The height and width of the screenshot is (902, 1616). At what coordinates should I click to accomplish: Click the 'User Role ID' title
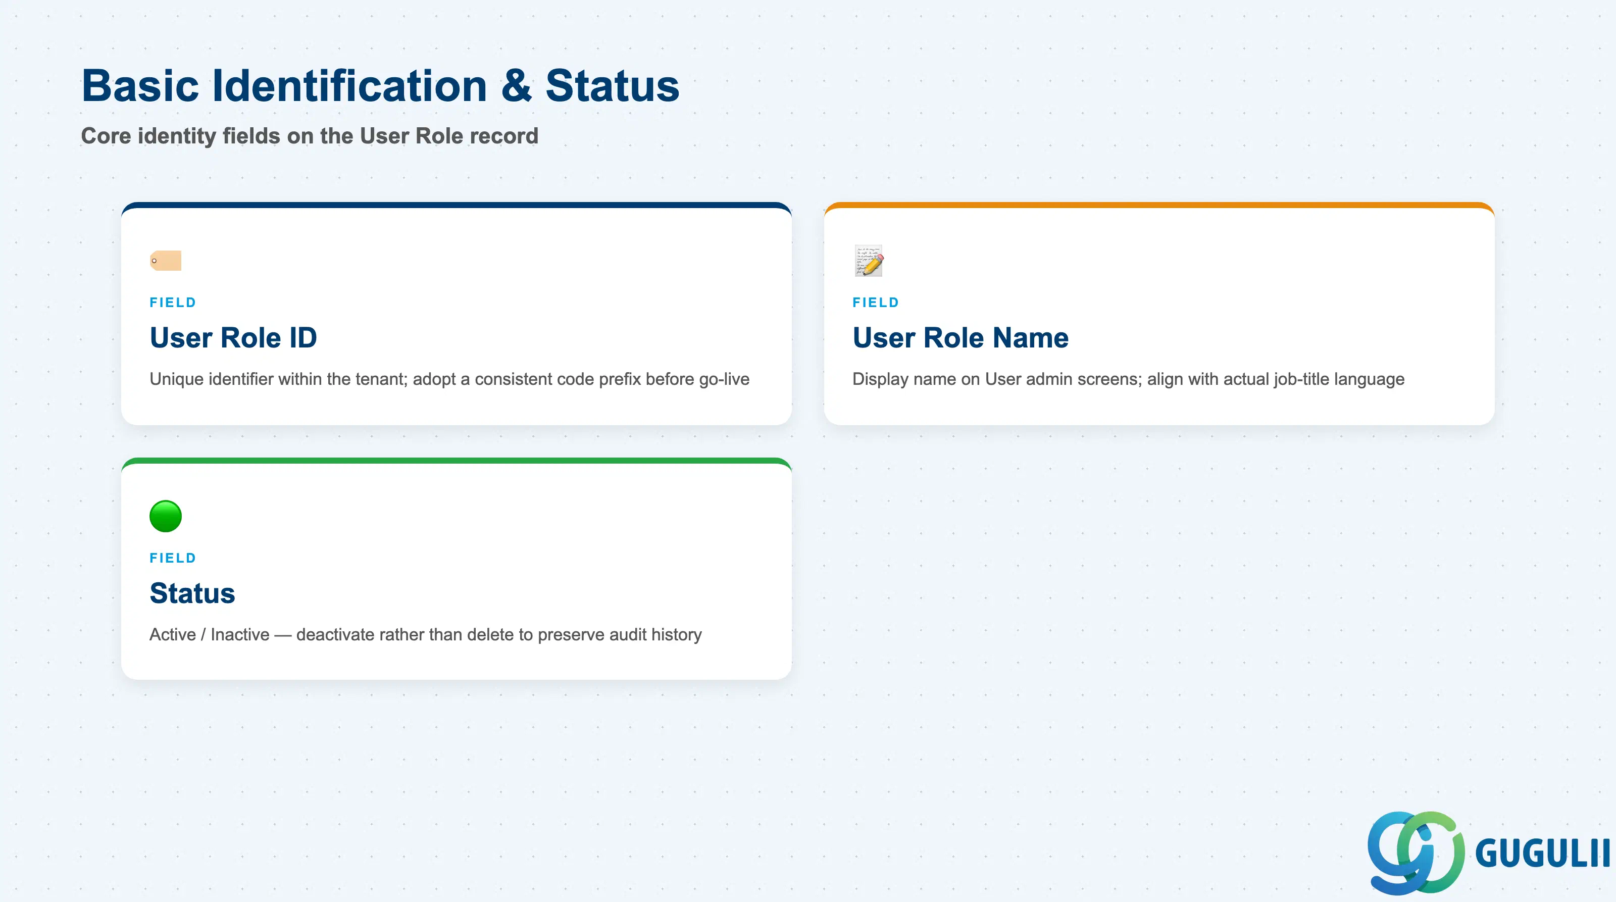point(233,337)
